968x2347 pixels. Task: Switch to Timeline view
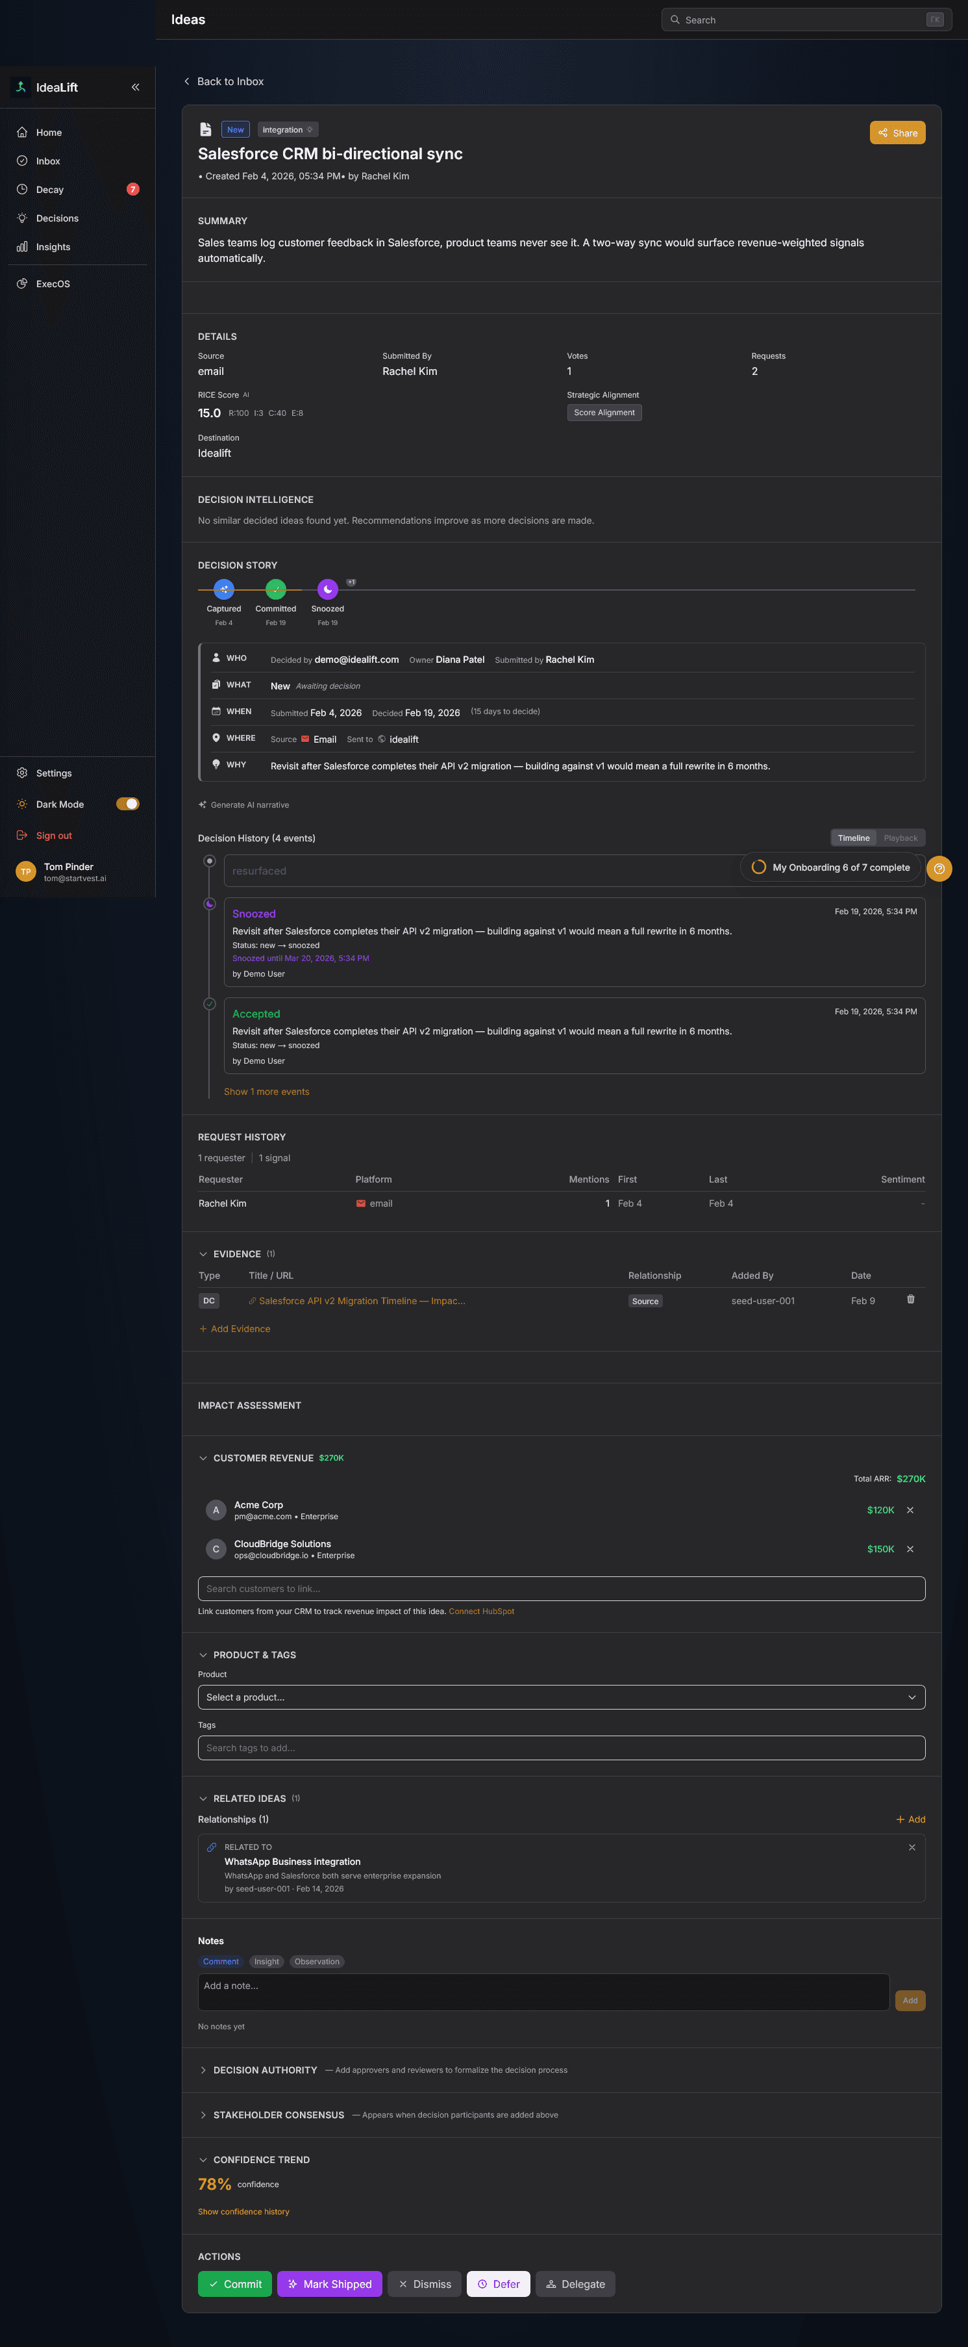tap(853, 838)
